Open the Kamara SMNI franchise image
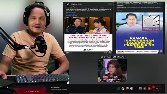The image size is (167, 94). tap(139, 33)
